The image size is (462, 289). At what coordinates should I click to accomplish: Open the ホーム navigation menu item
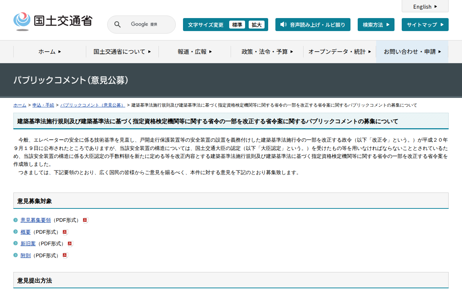coord(50,52)
